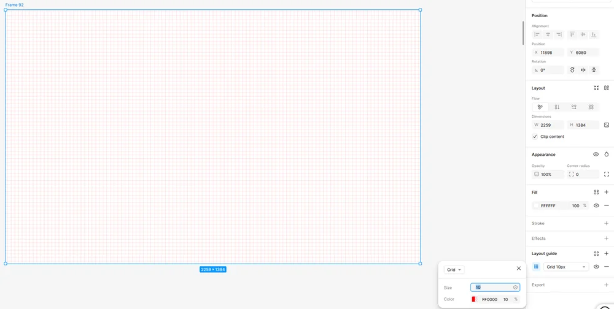Viewport: 614px width, 309px height.
Task: Open Layout guide styles icon
Action: (x=596, y=253)
